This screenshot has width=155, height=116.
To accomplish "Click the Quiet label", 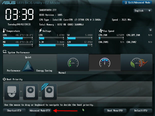I will [28, 57].
